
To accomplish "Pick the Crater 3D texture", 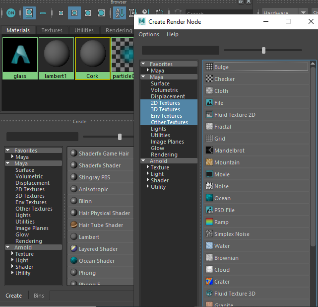I will coord(222,282).
